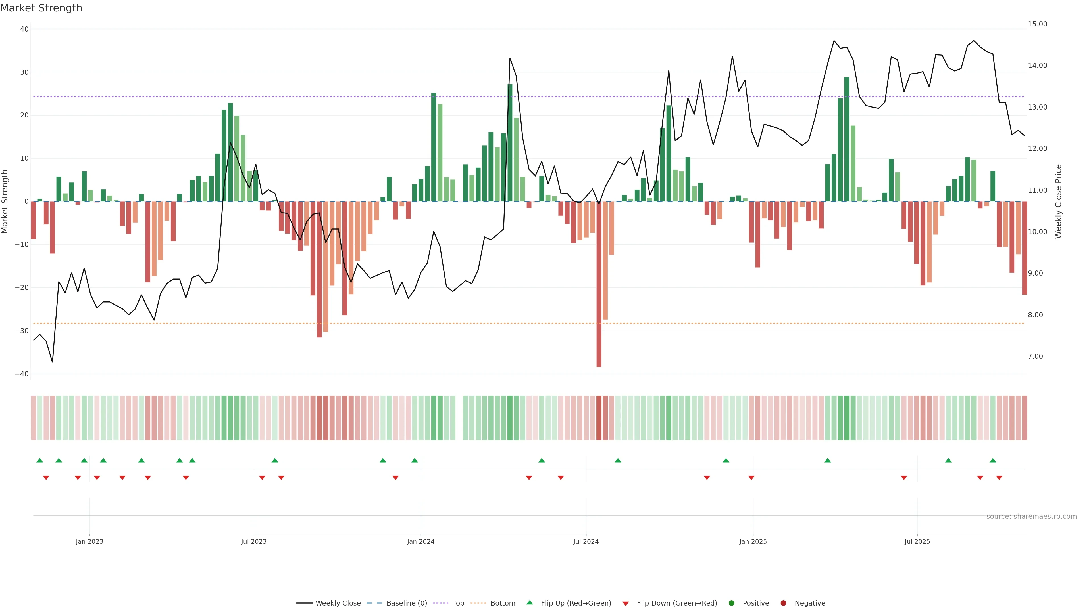
Task: Click the 15.00 right axis tick label
Action: point(1037,24)
